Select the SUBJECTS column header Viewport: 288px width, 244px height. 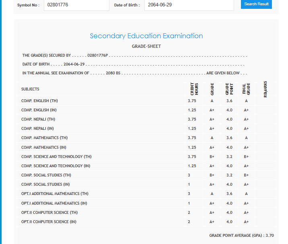[30, 89]
